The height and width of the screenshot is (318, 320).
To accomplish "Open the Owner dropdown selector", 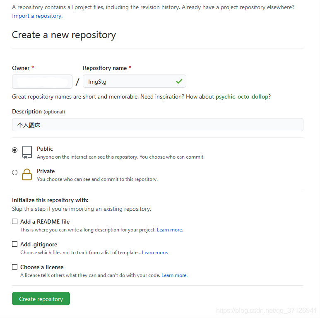I will coord(42,82).
